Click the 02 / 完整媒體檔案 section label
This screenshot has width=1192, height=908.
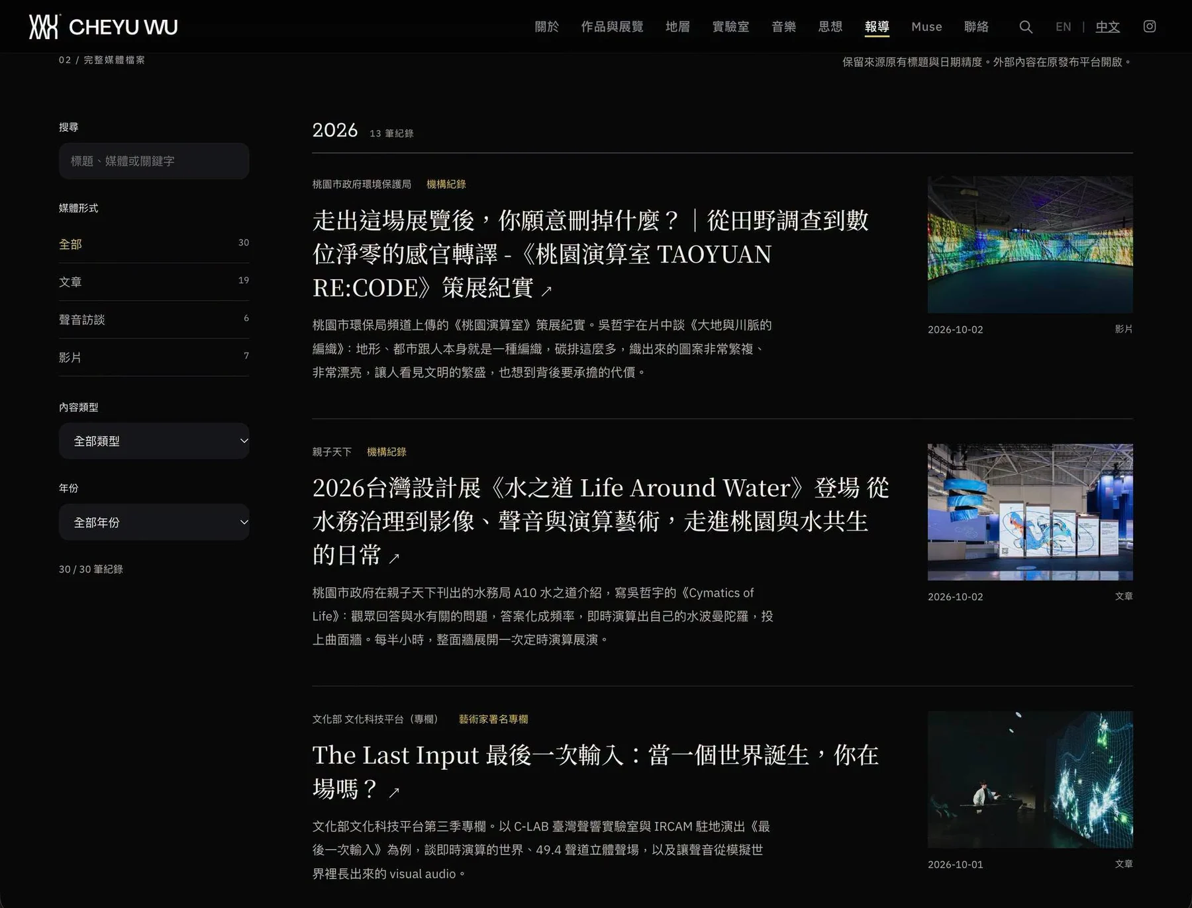point(101,60)
